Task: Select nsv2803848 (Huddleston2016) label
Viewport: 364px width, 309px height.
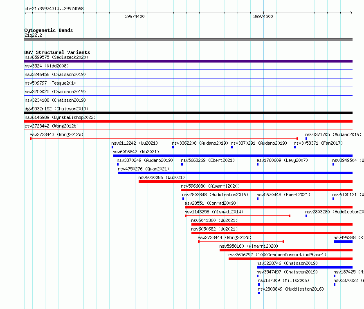Action: point(215,195)
